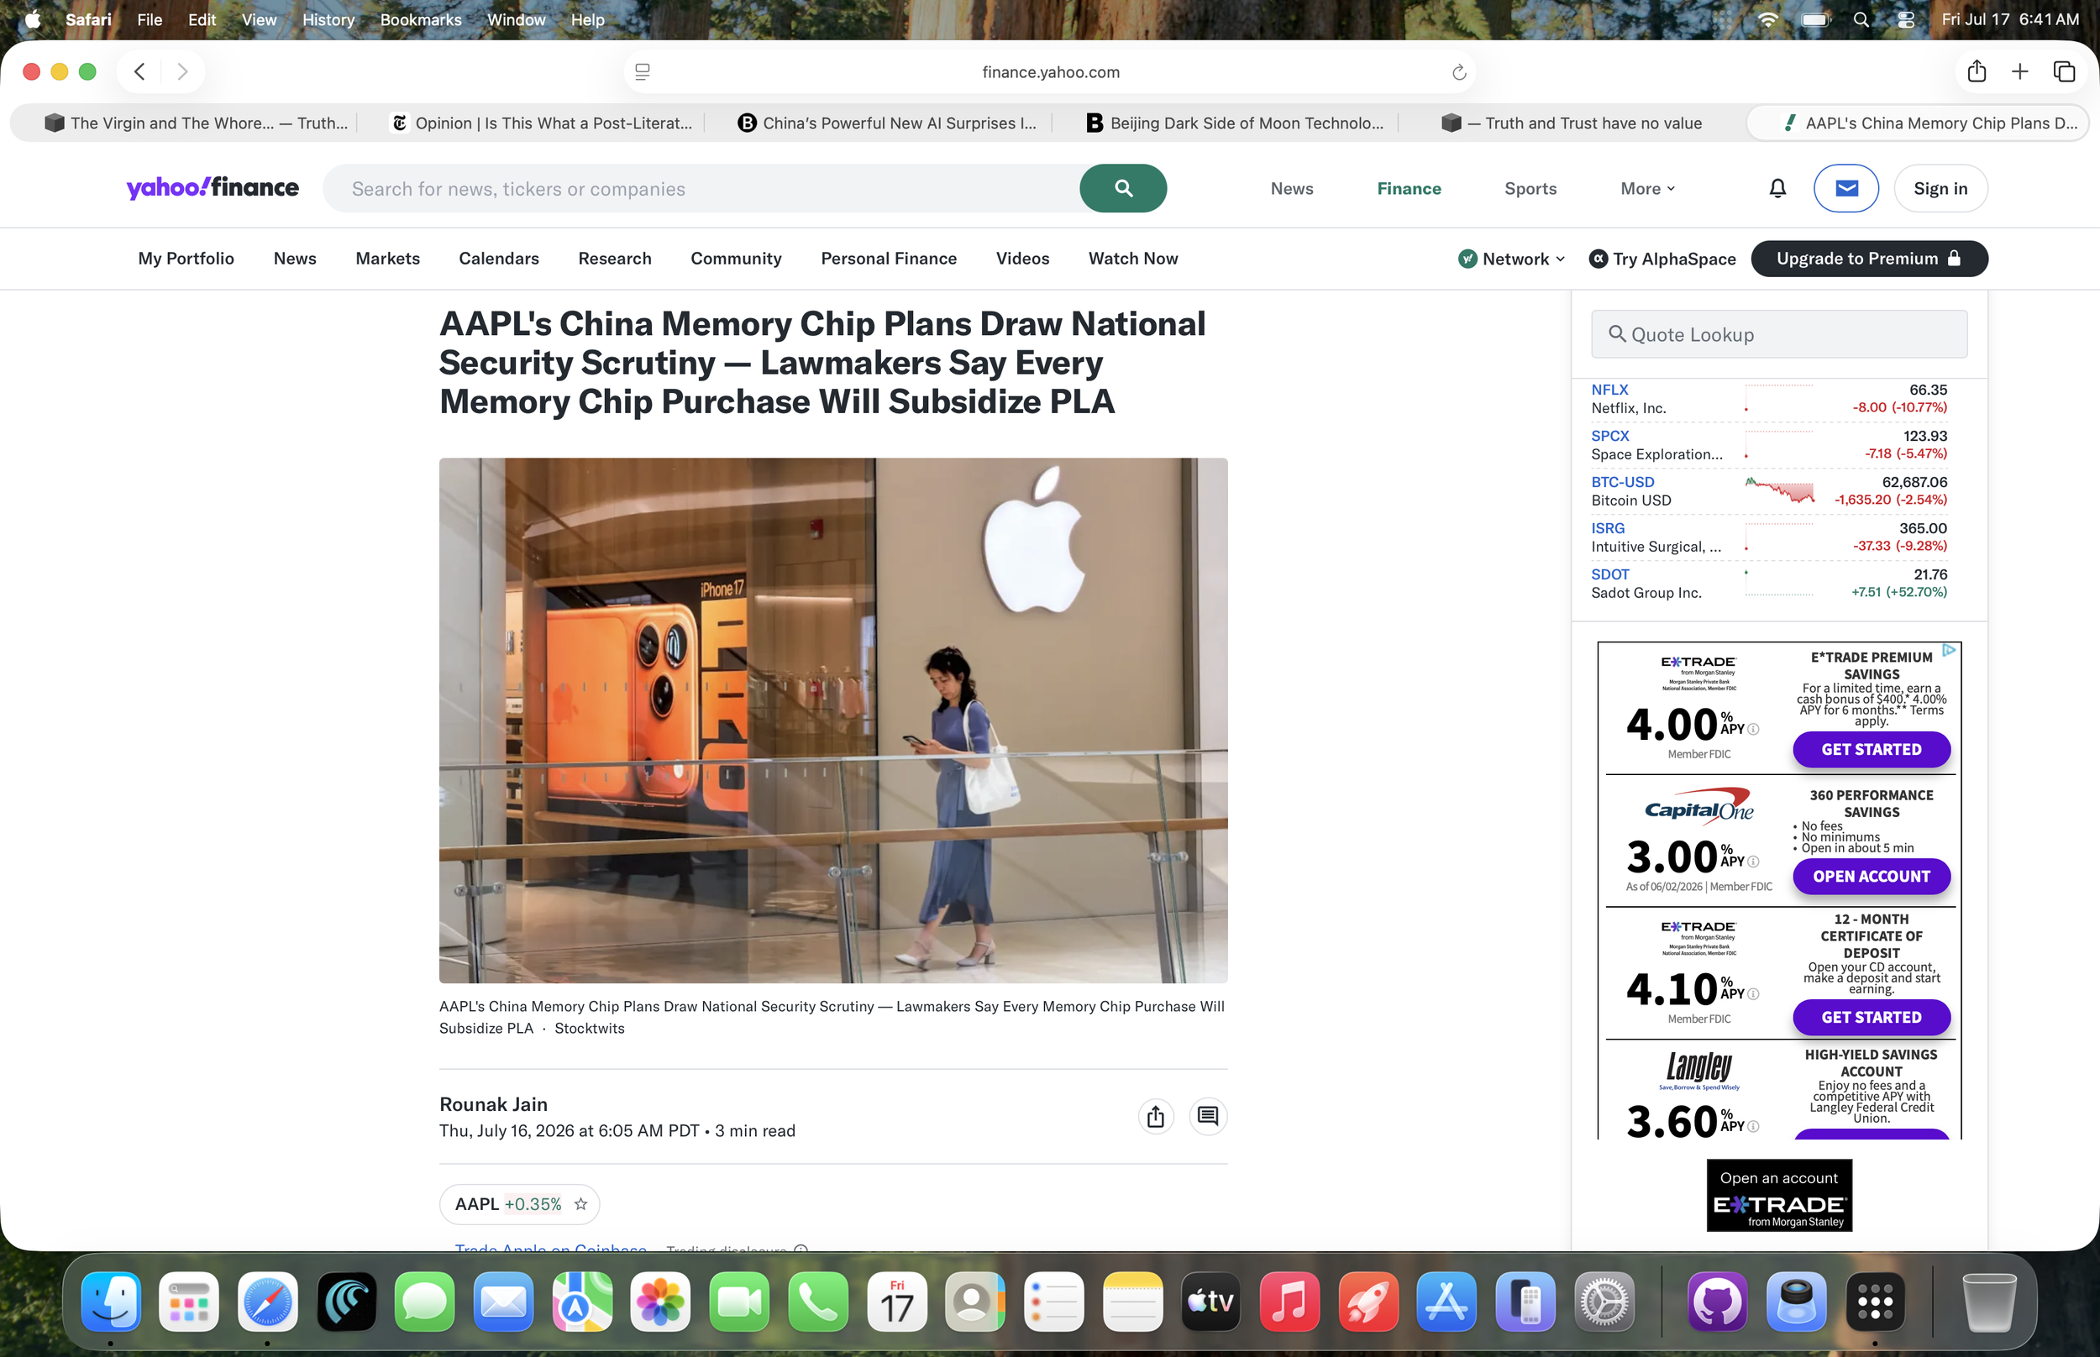Switch to 'Opinion | Is This What a Post-Literat...' tab
Viewport: 2100px width, 1357px height.
pyautogui.click(x=541, y=123)
